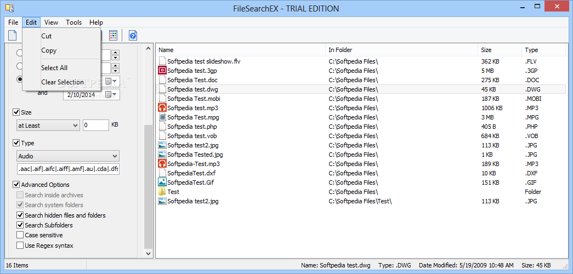573x274 pixels.
Task: Click the folder icon of the Test row
Action: click(162, 191)
